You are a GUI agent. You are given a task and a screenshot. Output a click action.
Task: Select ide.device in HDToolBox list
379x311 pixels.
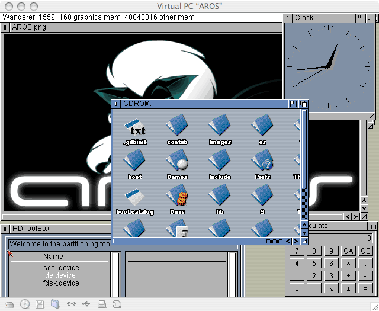tap(59, 275)
